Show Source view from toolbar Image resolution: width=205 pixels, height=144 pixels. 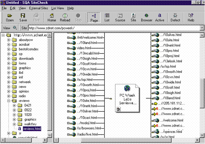click(120, 17)
